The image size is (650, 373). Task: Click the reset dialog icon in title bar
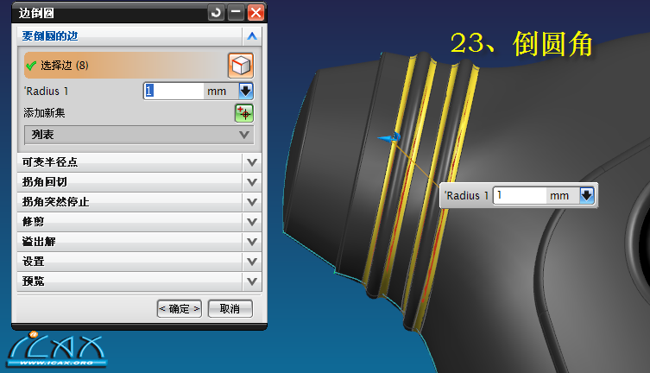(x=216, y=12)
